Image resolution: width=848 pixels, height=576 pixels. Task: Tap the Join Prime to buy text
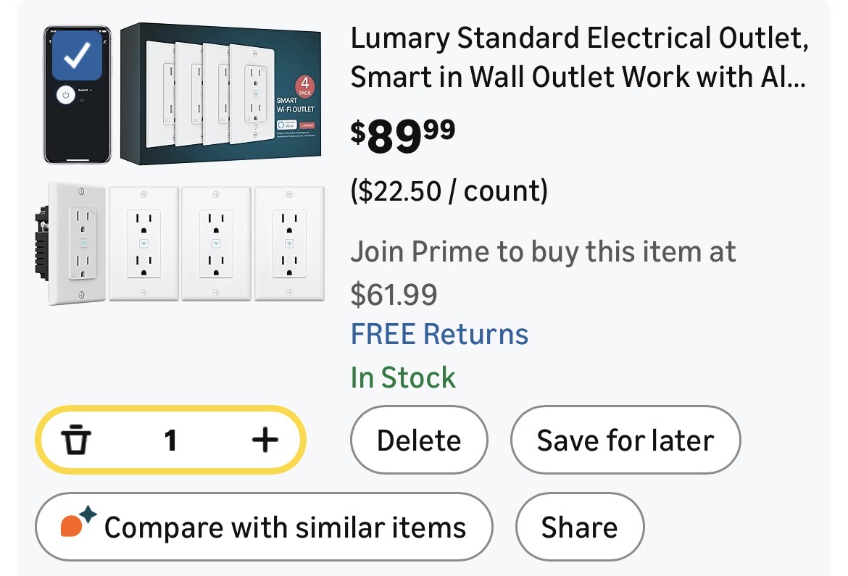point(543,251)
